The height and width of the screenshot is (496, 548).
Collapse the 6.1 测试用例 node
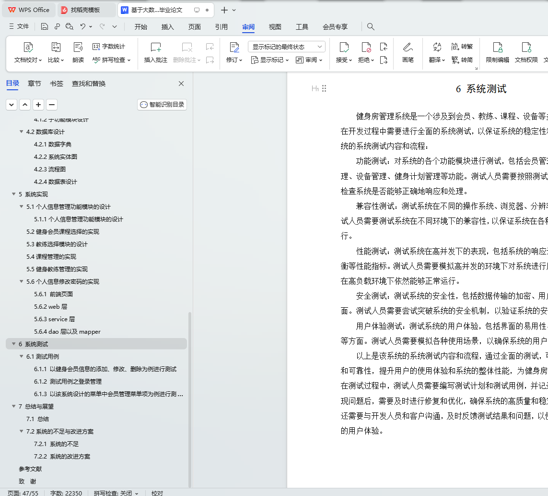(21, 356)
